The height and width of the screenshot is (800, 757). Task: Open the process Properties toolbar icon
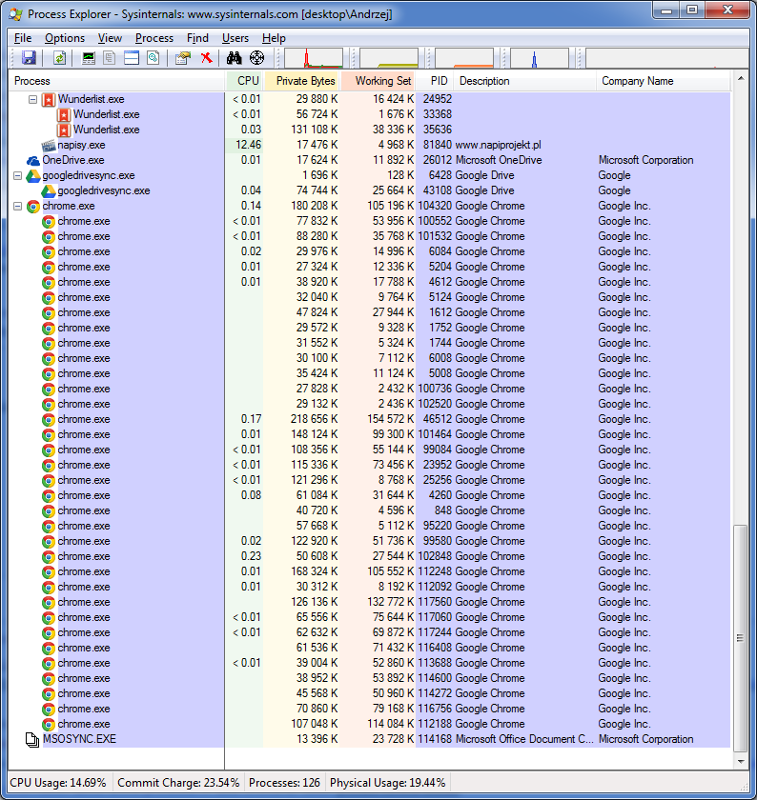click(x=183, y=58)
